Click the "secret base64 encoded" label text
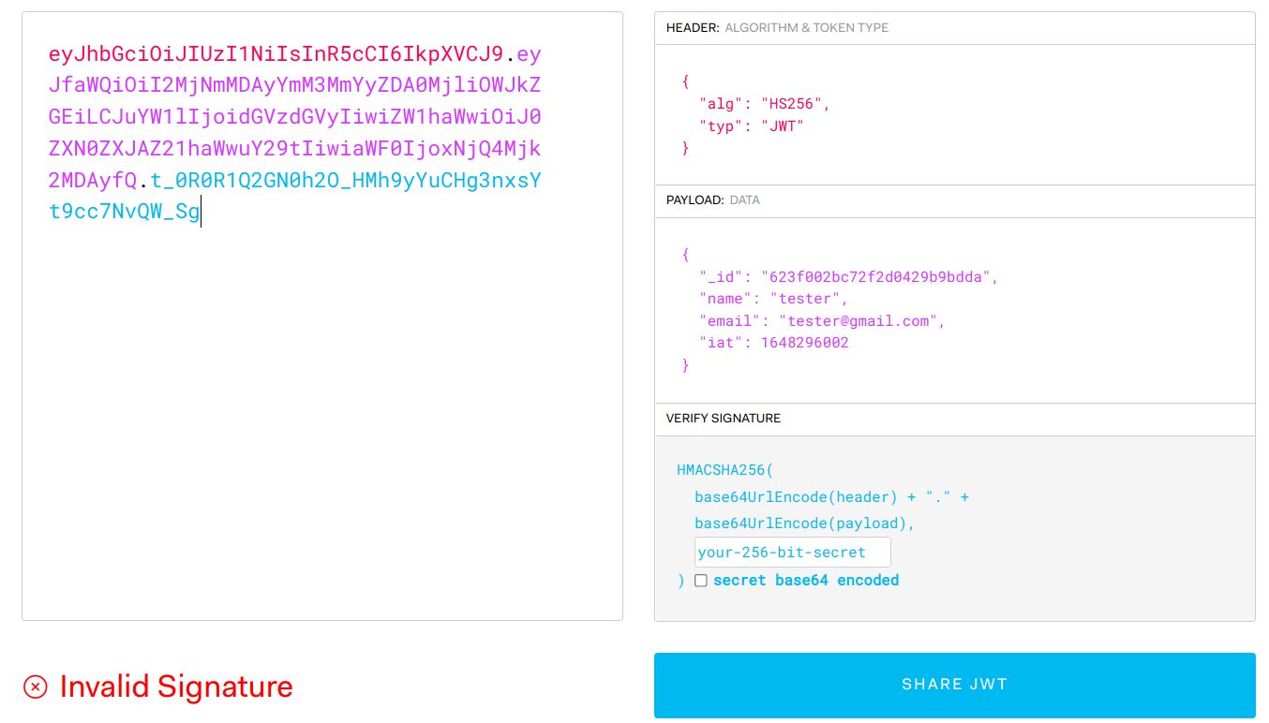 805,581
